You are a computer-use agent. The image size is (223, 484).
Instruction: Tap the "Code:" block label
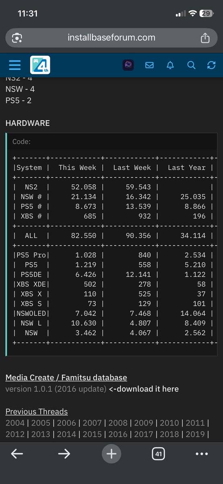tap(22, 142)
